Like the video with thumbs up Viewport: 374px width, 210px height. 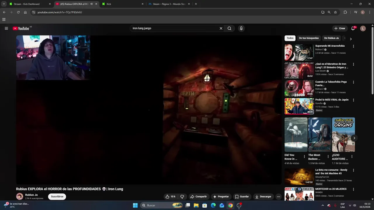pos(170,197)
